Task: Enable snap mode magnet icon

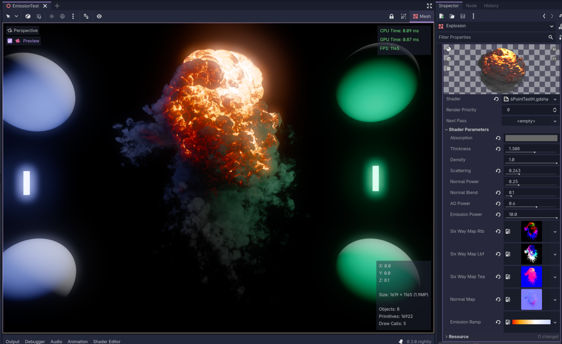Action: point(39,16)
